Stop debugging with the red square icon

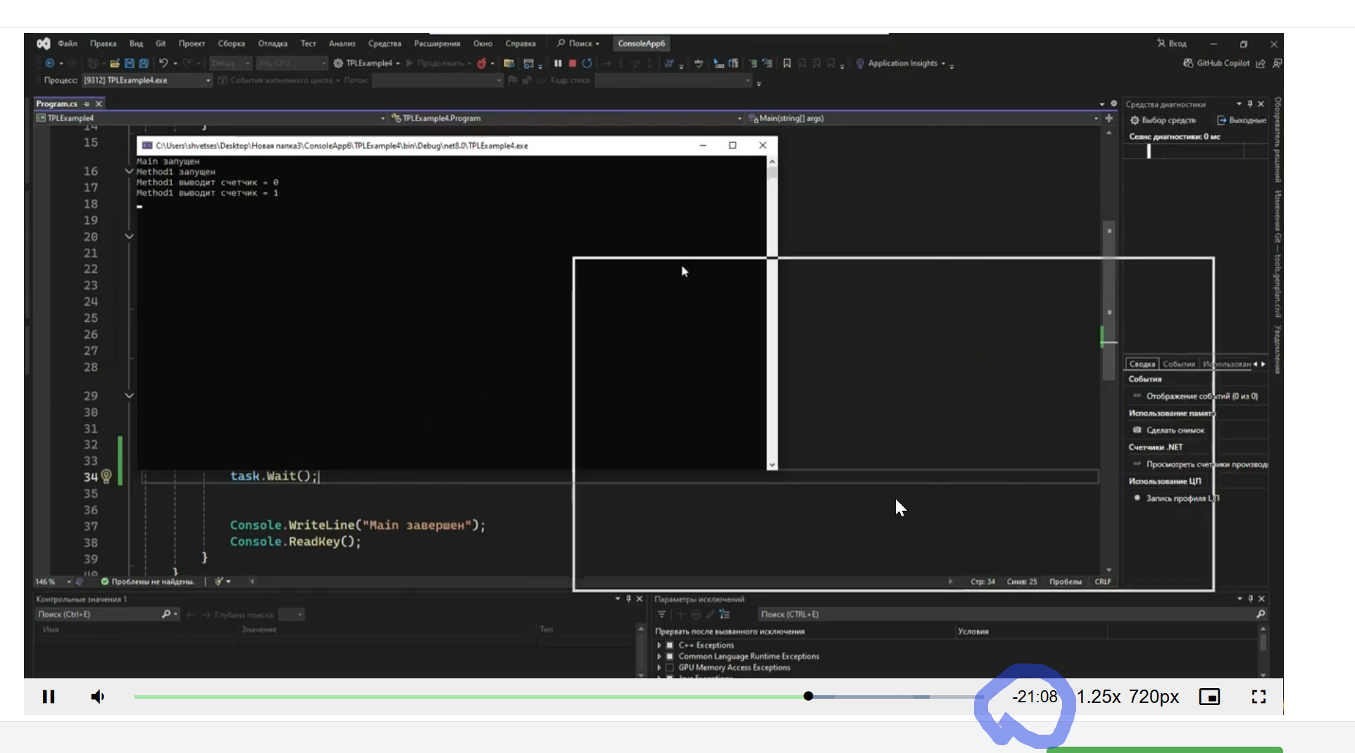pyautogui.click(x=573, y=63)
